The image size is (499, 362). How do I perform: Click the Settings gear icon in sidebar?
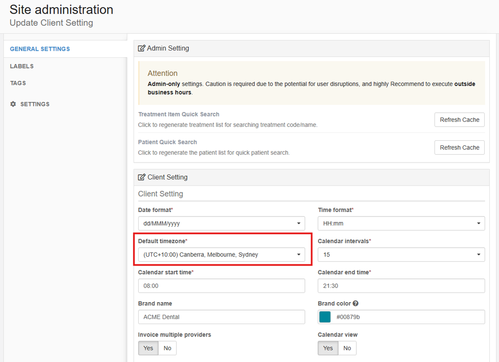click(x=13, y=104)
